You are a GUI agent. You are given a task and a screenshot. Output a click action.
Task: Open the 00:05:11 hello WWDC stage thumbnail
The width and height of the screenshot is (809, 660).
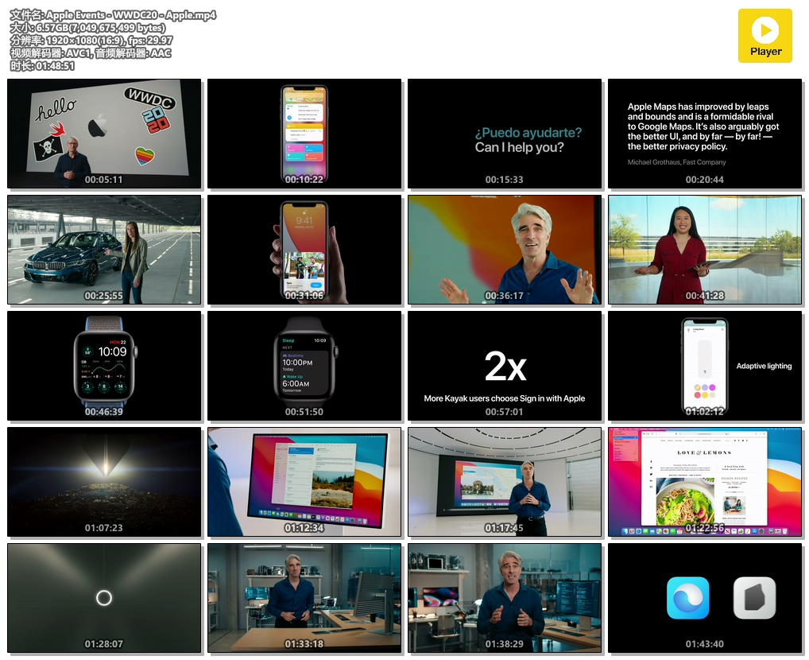coord(104,133)
